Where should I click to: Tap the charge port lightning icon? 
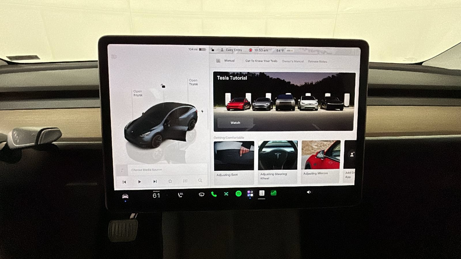[x=202, y=111]
